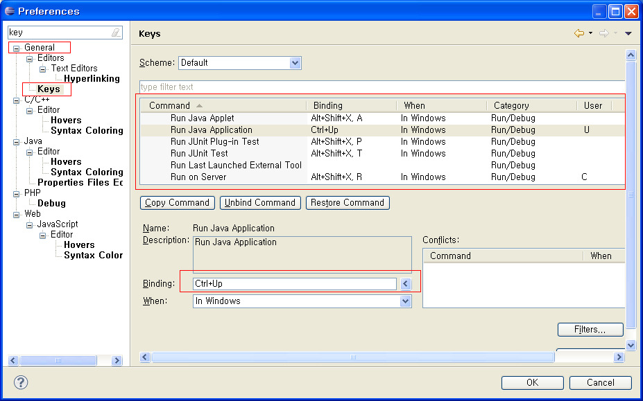643x401 pixels.
Task: Collapse the General tree node
Action: (16, 48)
